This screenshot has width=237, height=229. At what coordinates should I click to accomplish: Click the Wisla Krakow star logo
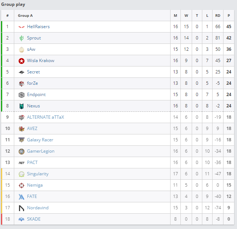point(22,61)
